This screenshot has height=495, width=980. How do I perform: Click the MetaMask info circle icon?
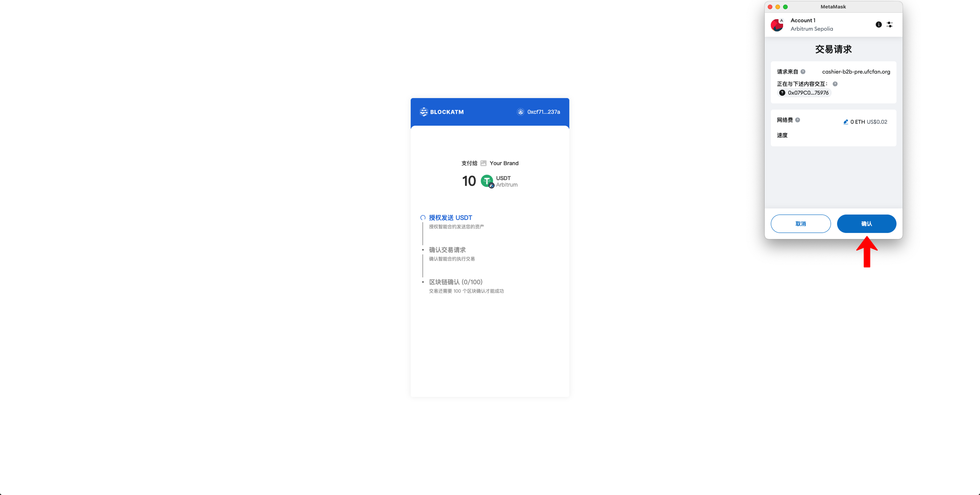(x=878, y=25)
